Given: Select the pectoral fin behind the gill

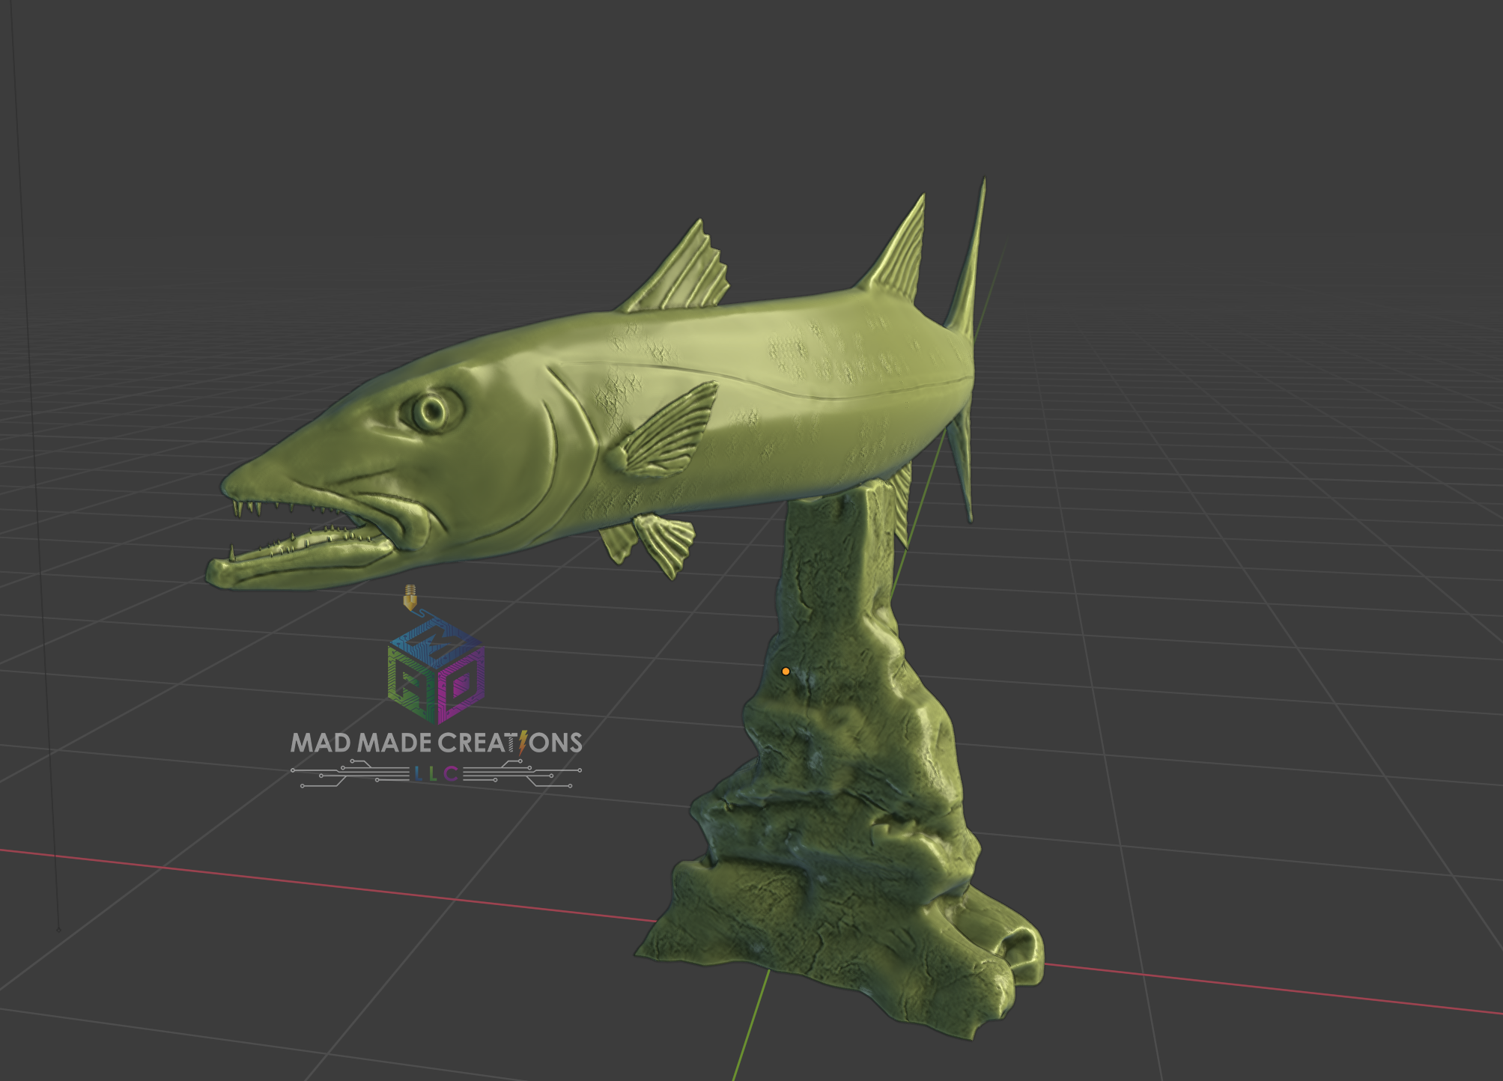Looking at the screenshot, I should point(667,434).
